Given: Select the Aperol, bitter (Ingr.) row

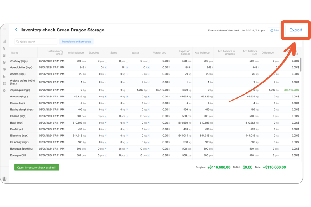Looking at the screenshot, I should coord(21,68).
